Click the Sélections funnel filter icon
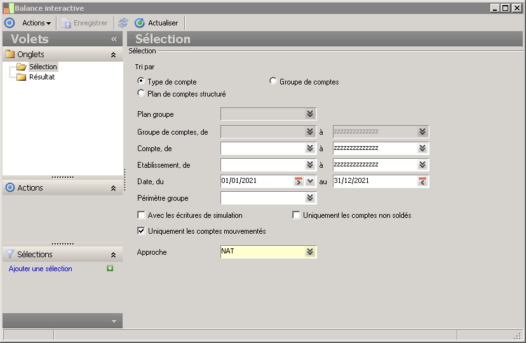Viewport: 526px width, 343px height. [10, 254]
